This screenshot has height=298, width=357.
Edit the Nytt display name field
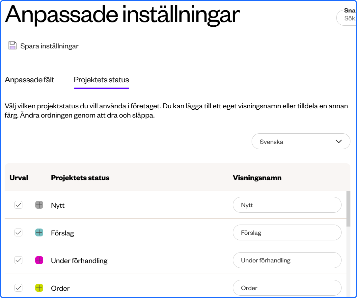coord(287,205)
